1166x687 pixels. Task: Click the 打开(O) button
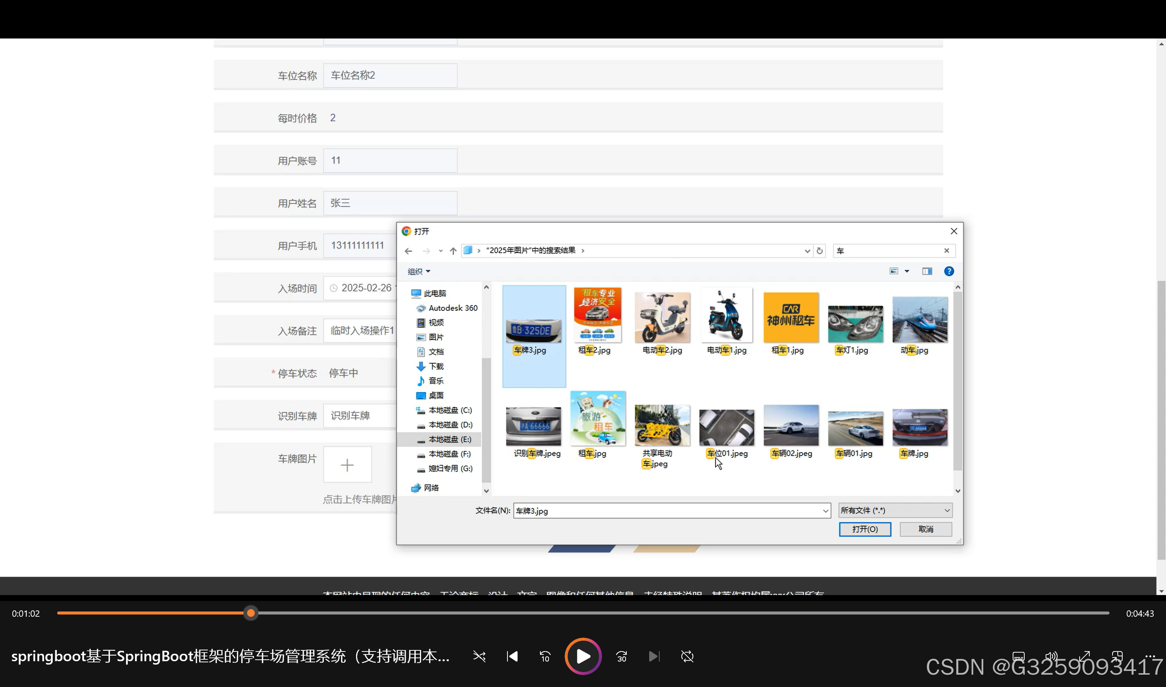coord(865,529)
